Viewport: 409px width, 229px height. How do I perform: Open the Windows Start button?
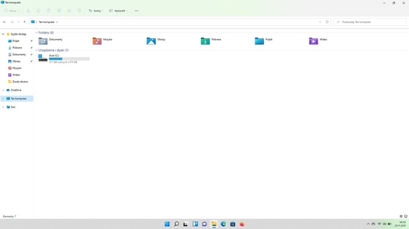pyautogui.click(x=167, y=224)
